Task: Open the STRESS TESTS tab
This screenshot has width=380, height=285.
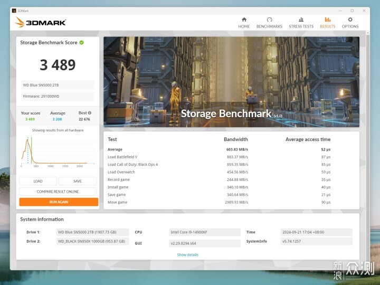Action: coord(301,23)
